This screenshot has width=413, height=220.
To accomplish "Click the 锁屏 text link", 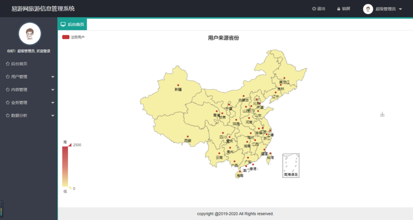I will click(x=346, y=9).
